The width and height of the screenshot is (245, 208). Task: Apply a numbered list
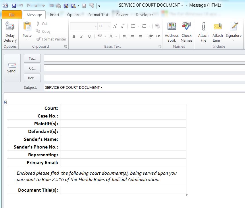[144, 26]
